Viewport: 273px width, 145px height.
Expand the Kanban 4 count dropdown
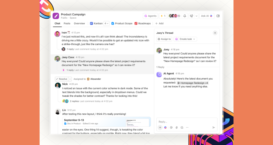[106, 23]
